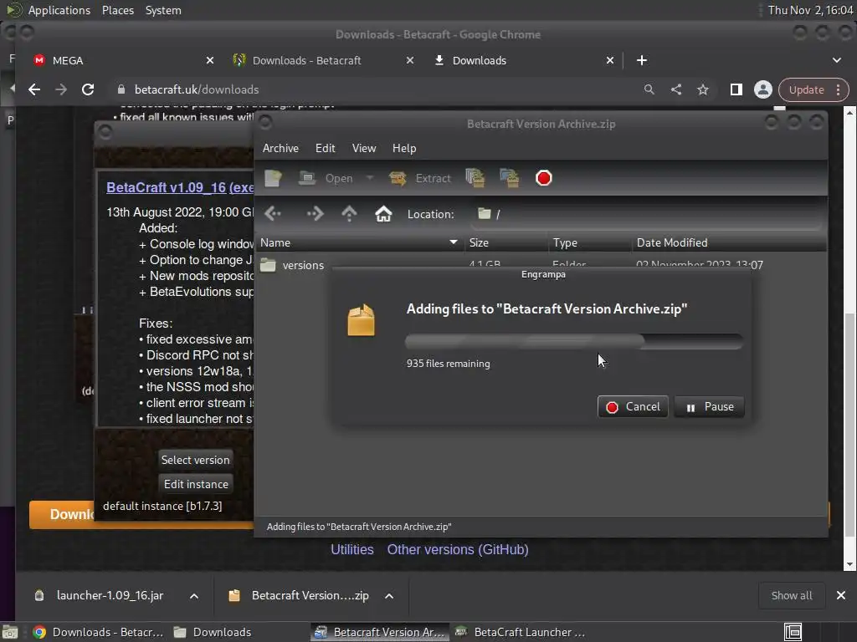
Task: Go forward using Engrampa location forward arrow
Action: click(315, 214)
